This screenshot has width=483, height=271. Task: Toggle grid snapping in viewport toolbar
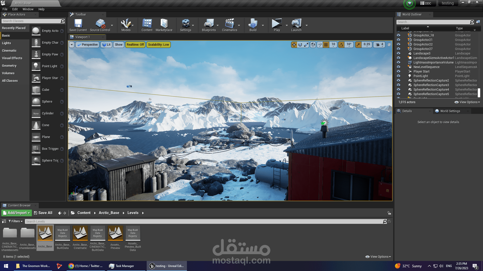coord(326,45)
